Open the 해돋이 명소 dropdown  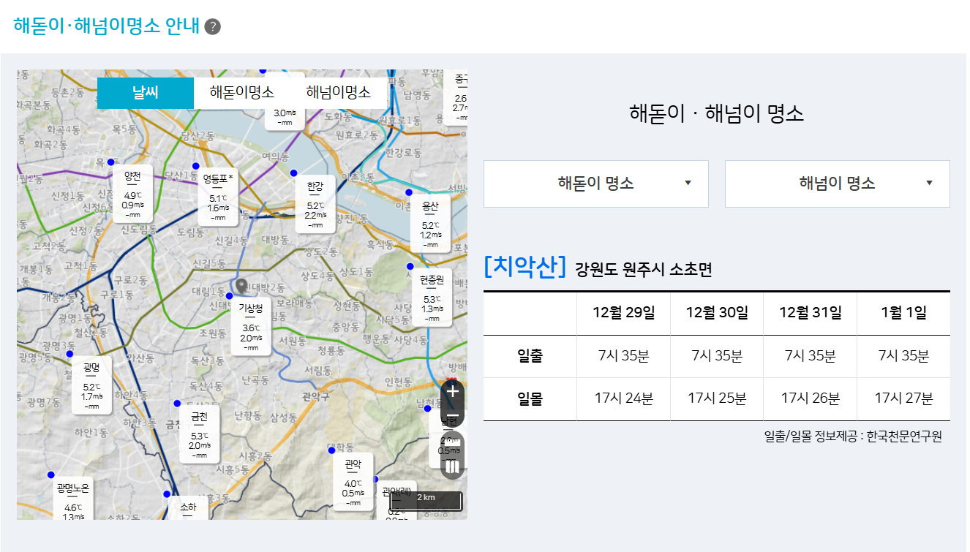click(x=595, y=184)
